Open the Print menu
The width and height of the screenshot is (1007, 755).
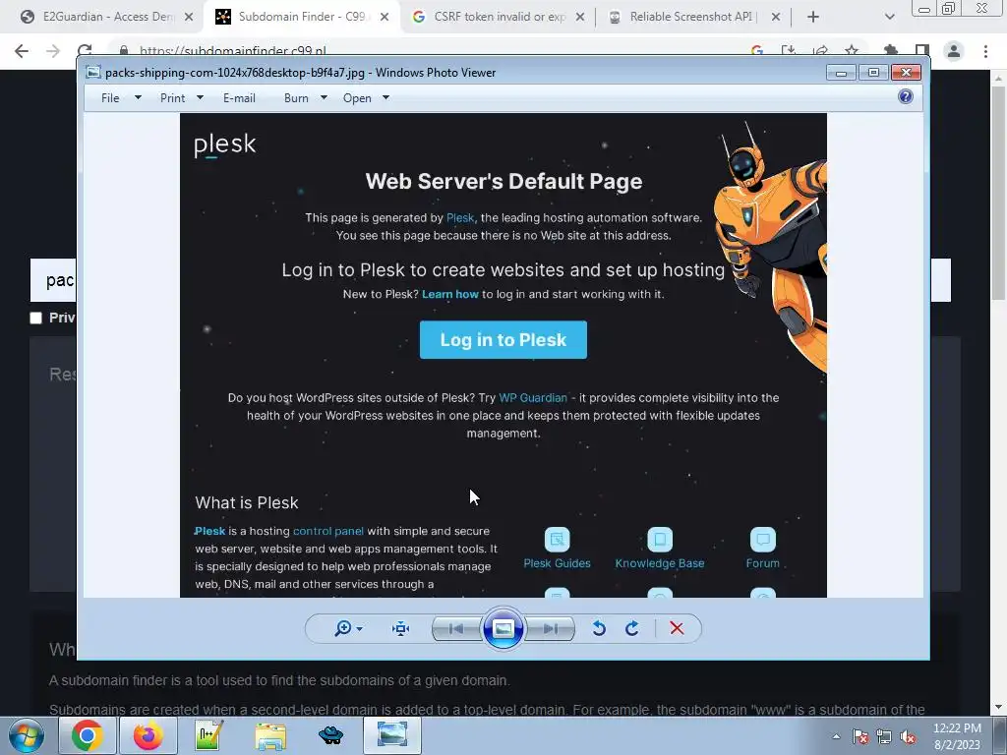(x=173, y=98)
